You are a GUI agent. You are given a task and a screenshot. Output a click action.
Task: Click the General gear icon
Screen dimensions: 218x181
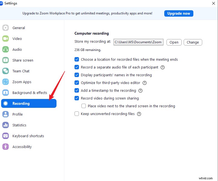pyautogui.click(x=6, y=28)
